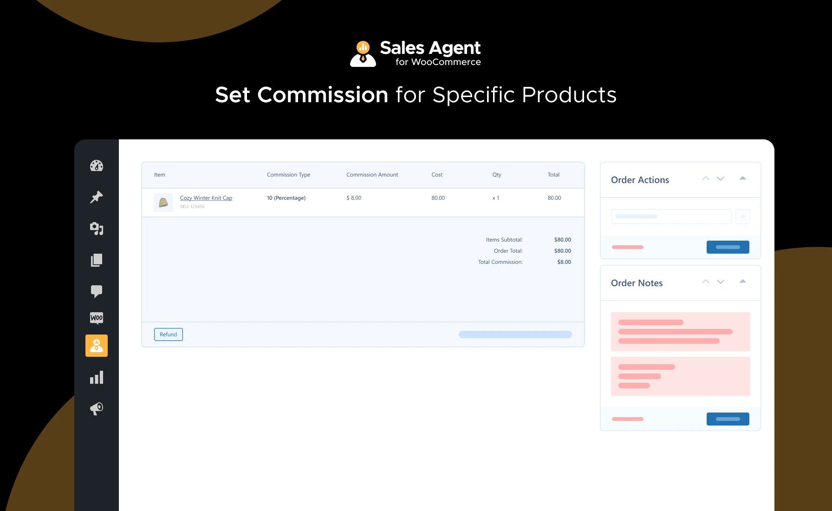Viewport: 832px width, 511px height.
Task: Click the blue Add button under Order Notes
Action: pos(728,419)
